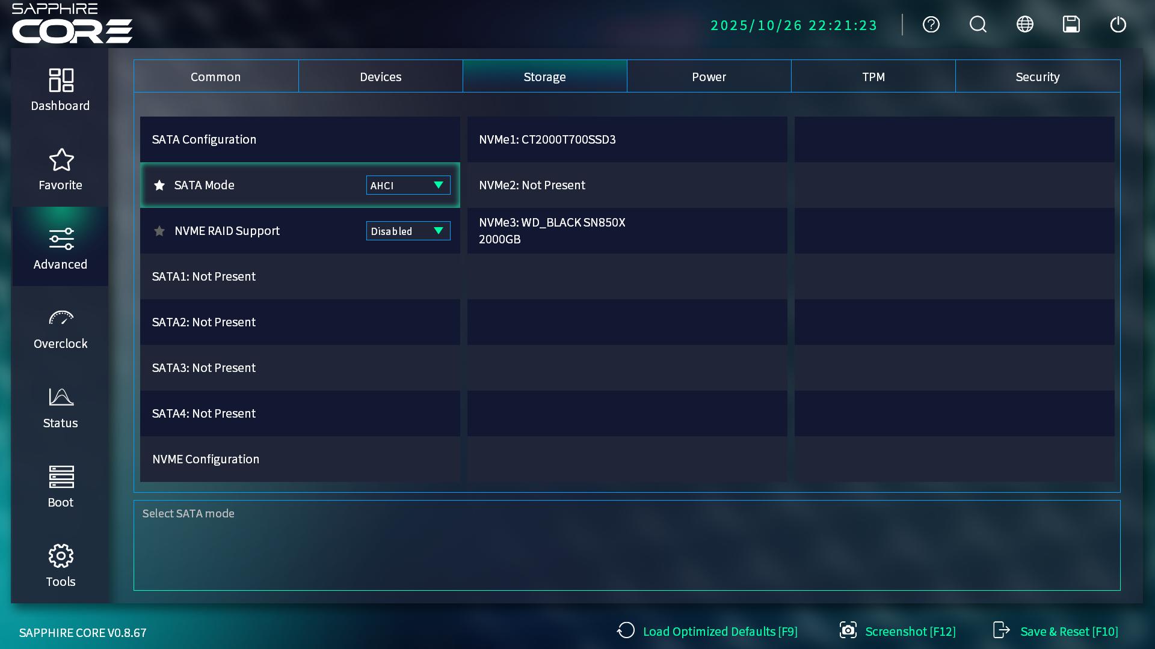Mark NVME RAID Support as favorite
This screenshot has width=1155, height=649.
click(159, 231)
